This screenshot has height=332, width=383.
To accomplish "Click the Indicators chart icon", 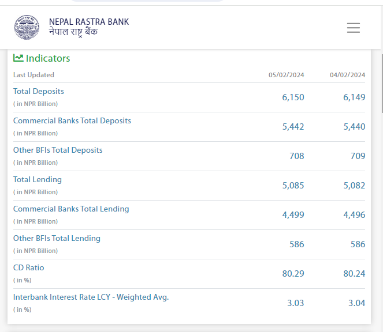I will coord(18,58).
